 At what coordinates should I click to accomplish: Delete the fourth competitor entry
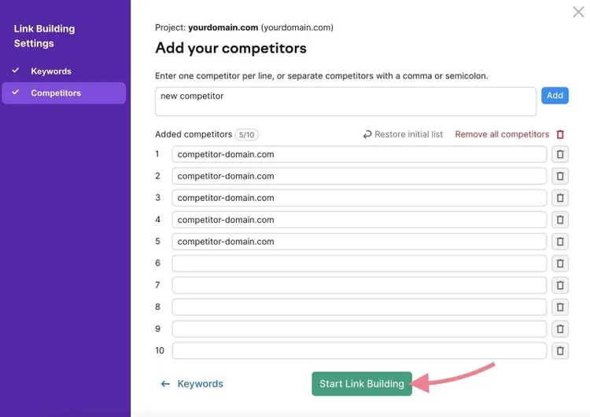pyautogui.click(x=560, y=220)
